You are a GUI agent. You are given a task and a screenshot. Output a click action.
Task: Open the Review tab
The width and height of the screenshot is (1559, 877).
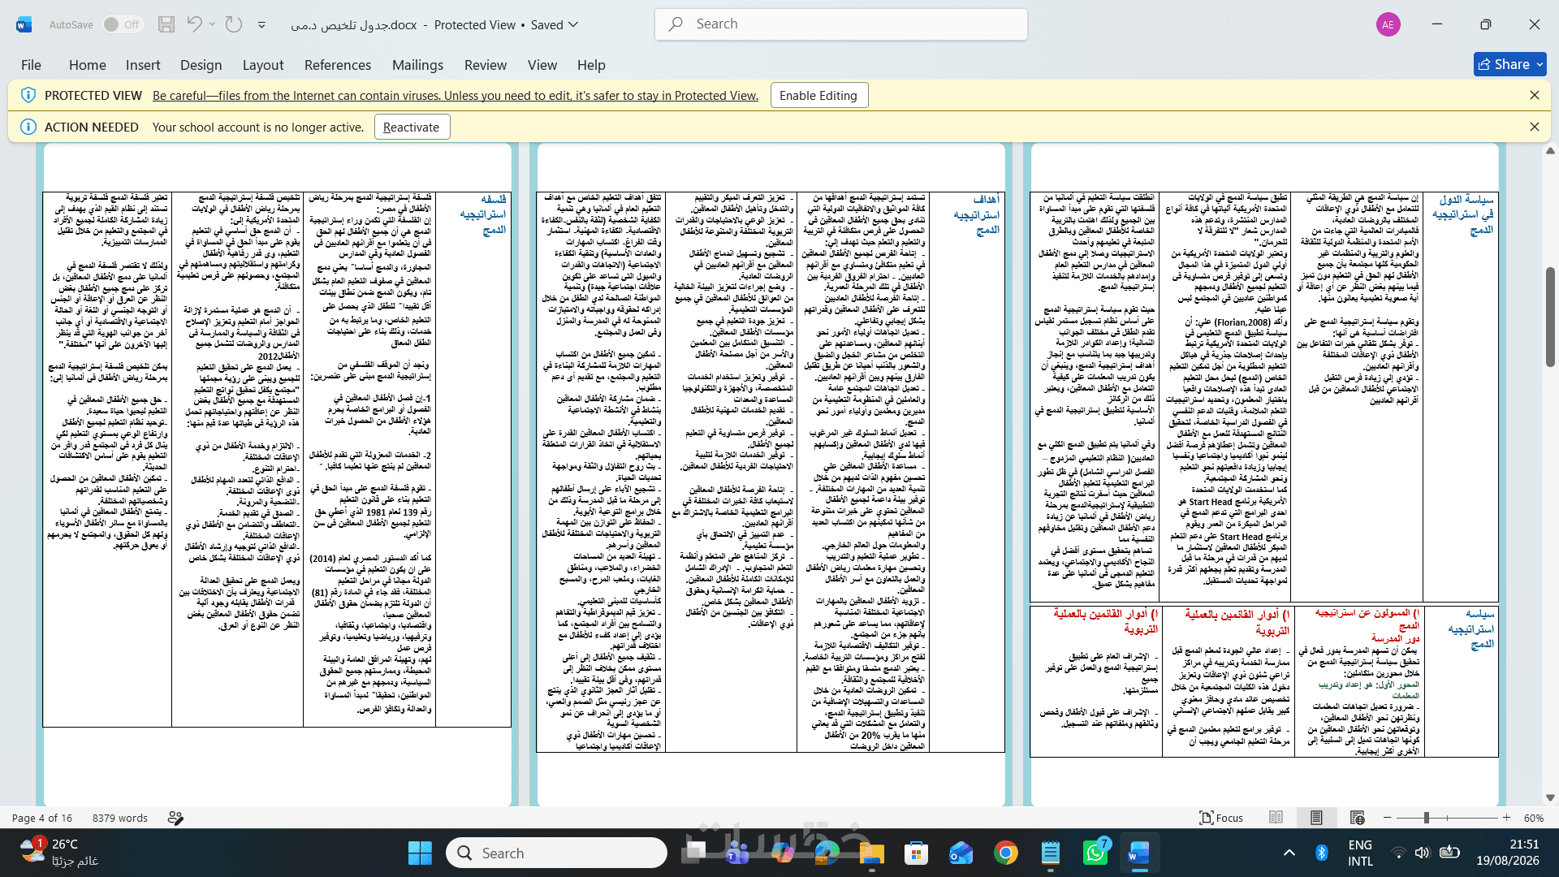486,65
